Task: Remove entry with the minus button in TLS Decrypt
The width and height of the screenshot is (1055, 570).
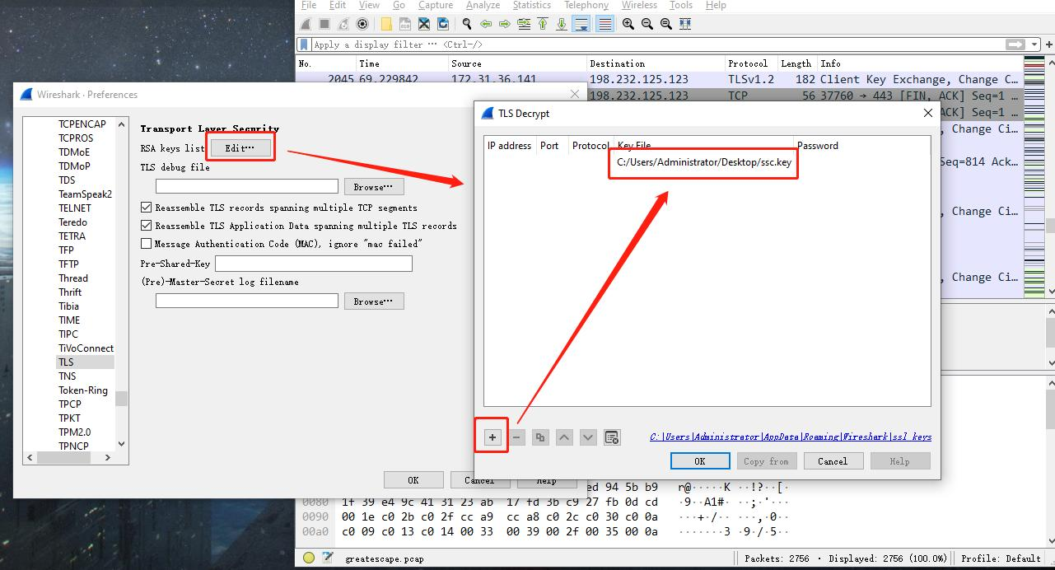Action: pyautogui.click(x=516, y=437)
